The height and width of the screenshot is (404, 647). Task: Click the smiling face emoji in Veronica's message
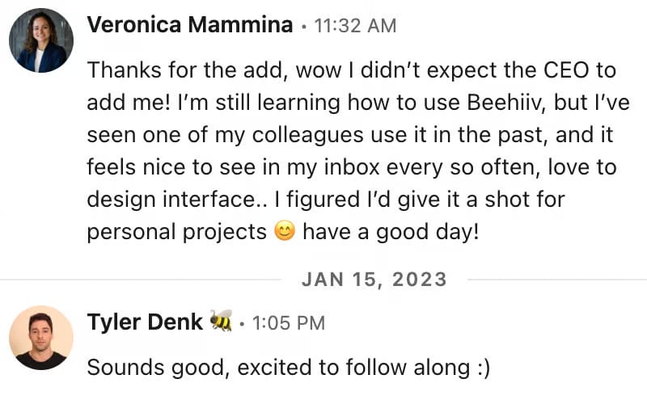[284, 233]
